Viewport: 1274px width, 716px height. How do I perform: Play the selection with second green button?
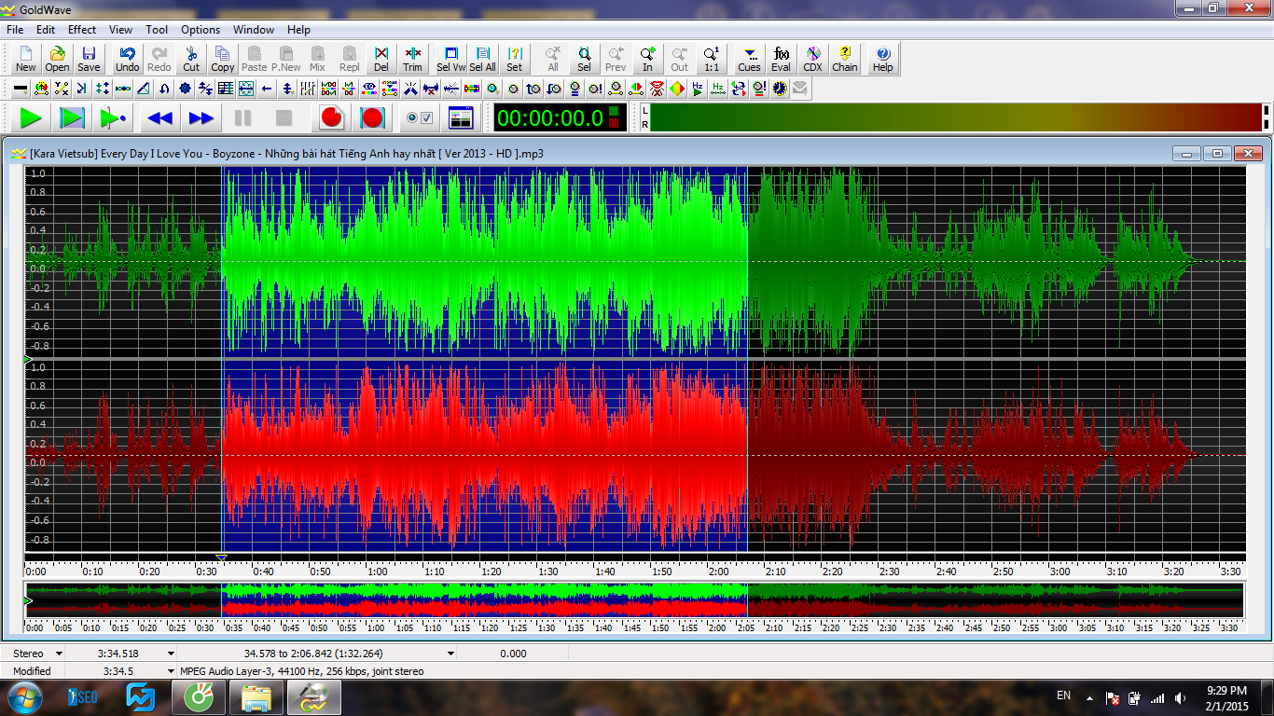pyautogui.click(x=72, y=118)
